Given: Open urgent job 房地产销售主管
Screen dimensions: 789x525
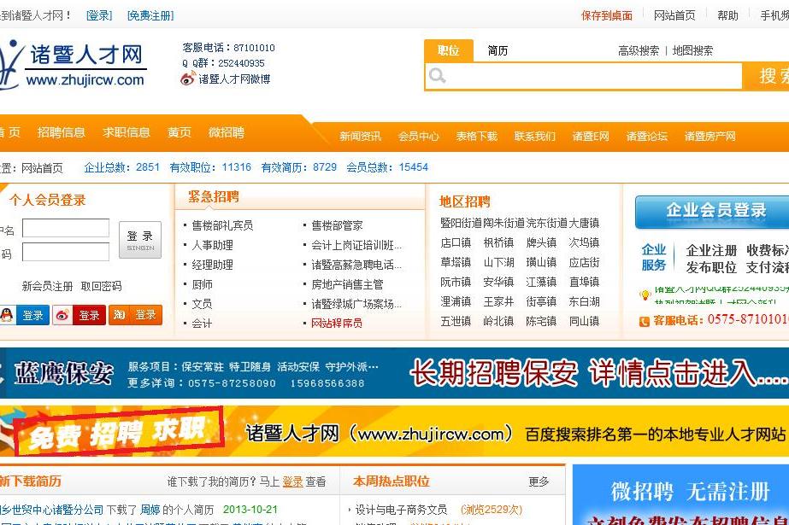Looking at the screenshot, I should coord(347,284).
